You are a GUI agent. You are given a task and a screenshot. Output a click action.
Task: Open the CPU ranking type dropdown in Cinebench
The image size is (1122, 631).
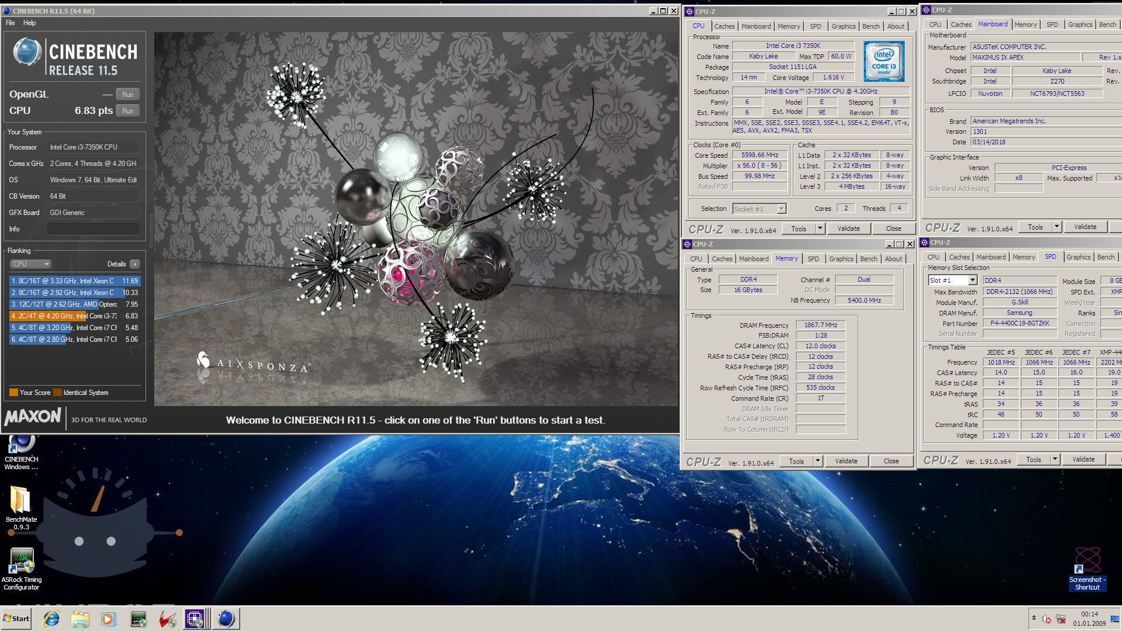(31, 264)
